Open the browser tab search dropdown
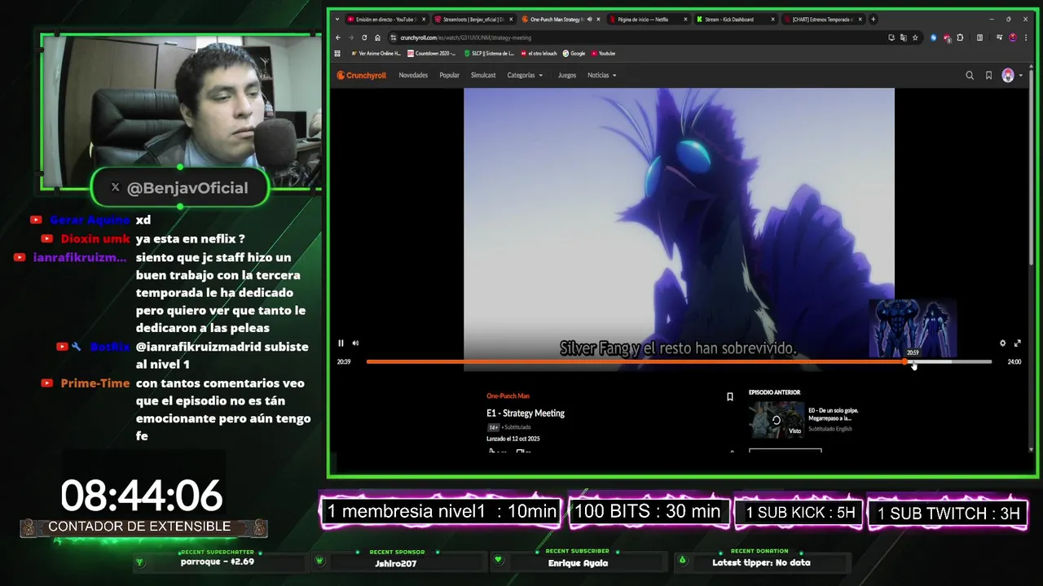The width and height of the screenshot is (1043, 586). (337, 19)
